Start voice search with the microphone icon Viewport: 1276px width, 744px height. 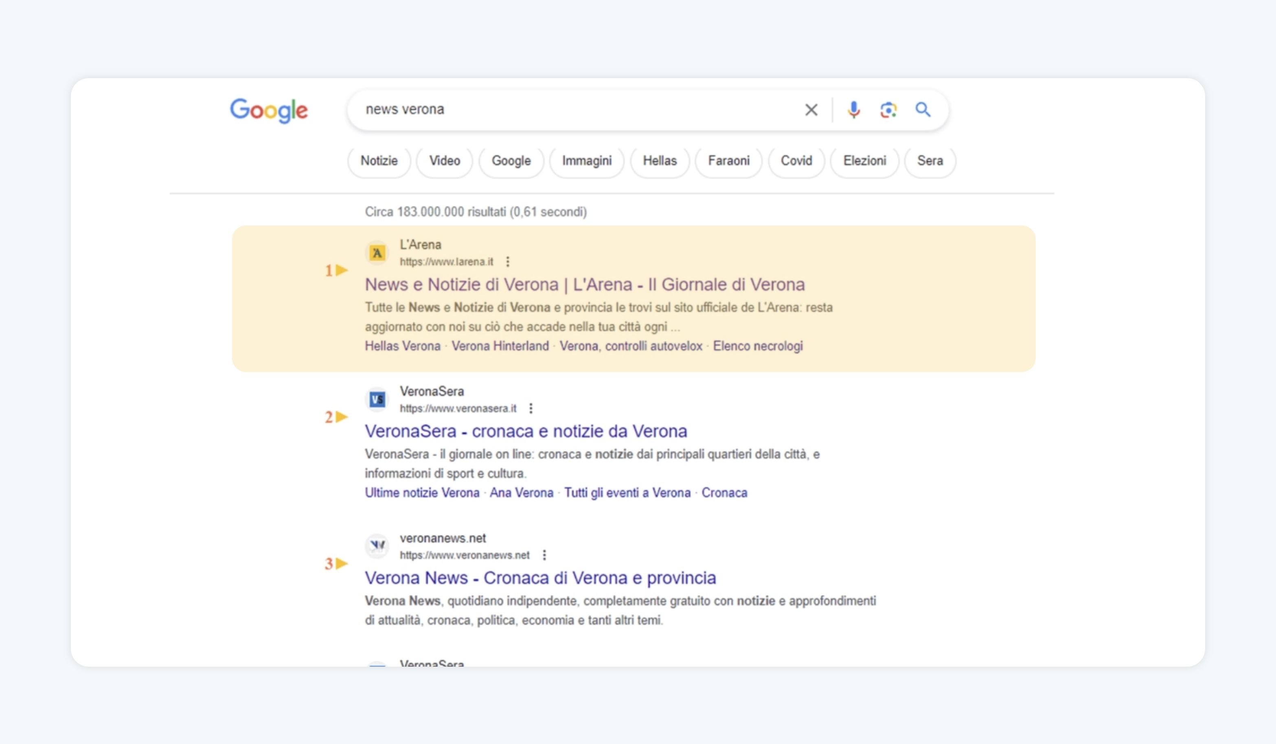point(854,110)
